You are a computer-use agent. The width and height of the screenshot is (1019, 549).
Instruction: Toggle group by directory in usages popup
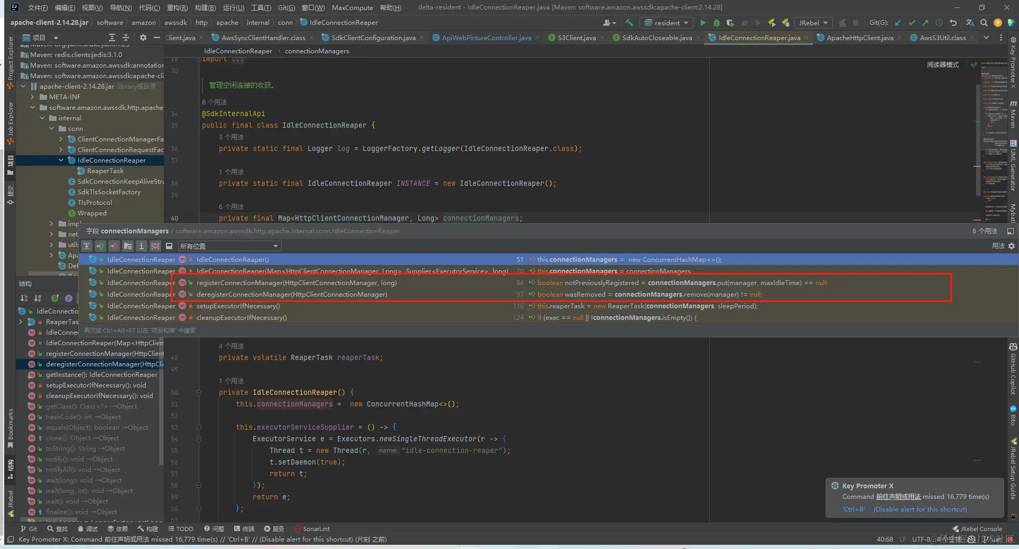pos(128,246)
